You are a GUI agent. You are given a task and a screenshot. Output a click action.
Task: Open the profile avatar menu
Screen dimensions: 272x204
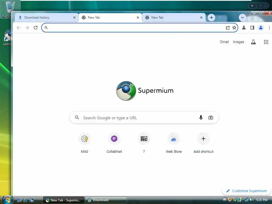261,28
